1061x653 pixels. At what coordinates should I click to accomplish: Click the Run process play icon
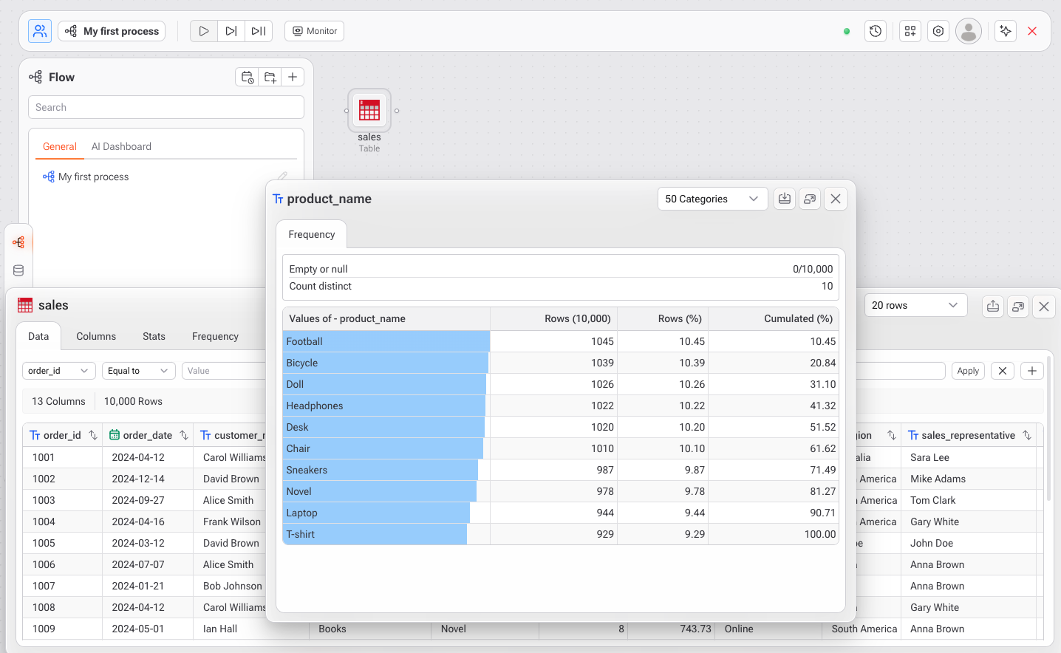(x=204, y=31)
